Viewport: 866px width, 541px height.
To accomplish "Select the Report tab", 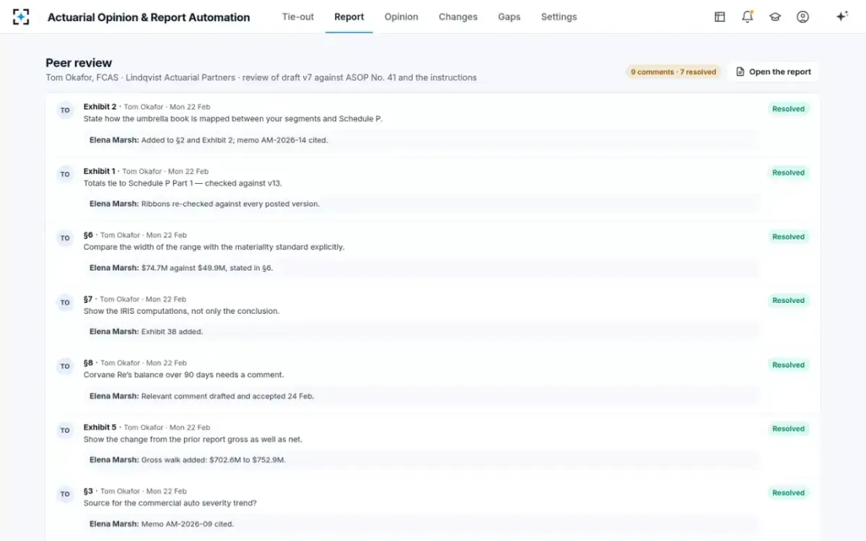I will click(349, 17).
